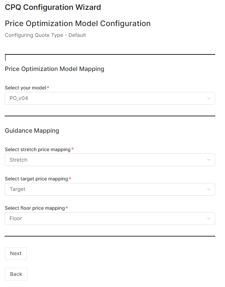
Task: Click the CPQ Configuration Wizard title
Action: tap(53, 7)
